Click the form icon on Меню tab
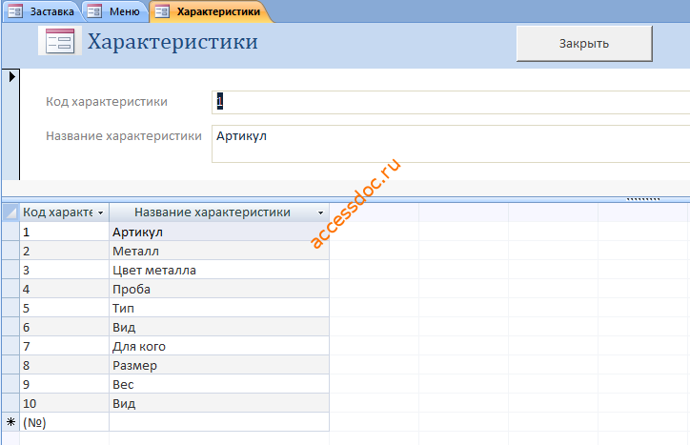This screenshot has width=690, height=445. 94,11
